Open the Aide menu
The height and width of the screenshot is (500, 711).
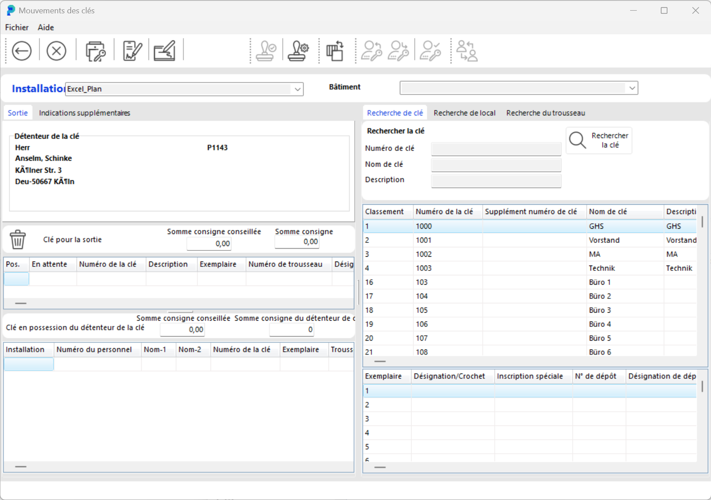tap(46, 28)
